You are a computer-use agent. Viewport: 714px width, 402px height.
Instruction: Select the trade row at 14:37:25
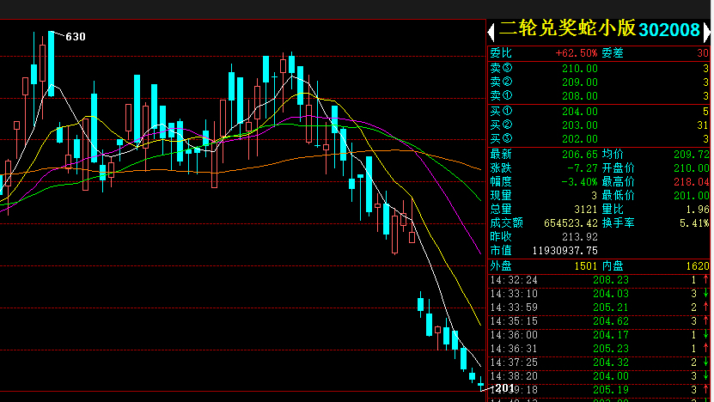pyautogui.click(x=599, y=362)
